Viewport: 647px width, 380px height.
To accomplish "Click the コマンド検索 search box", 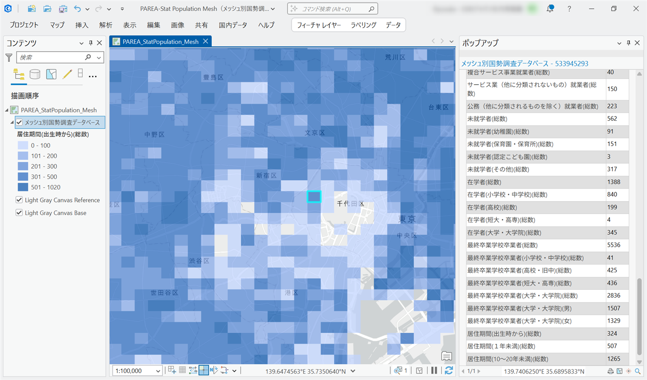I will (x=333, y=9).
